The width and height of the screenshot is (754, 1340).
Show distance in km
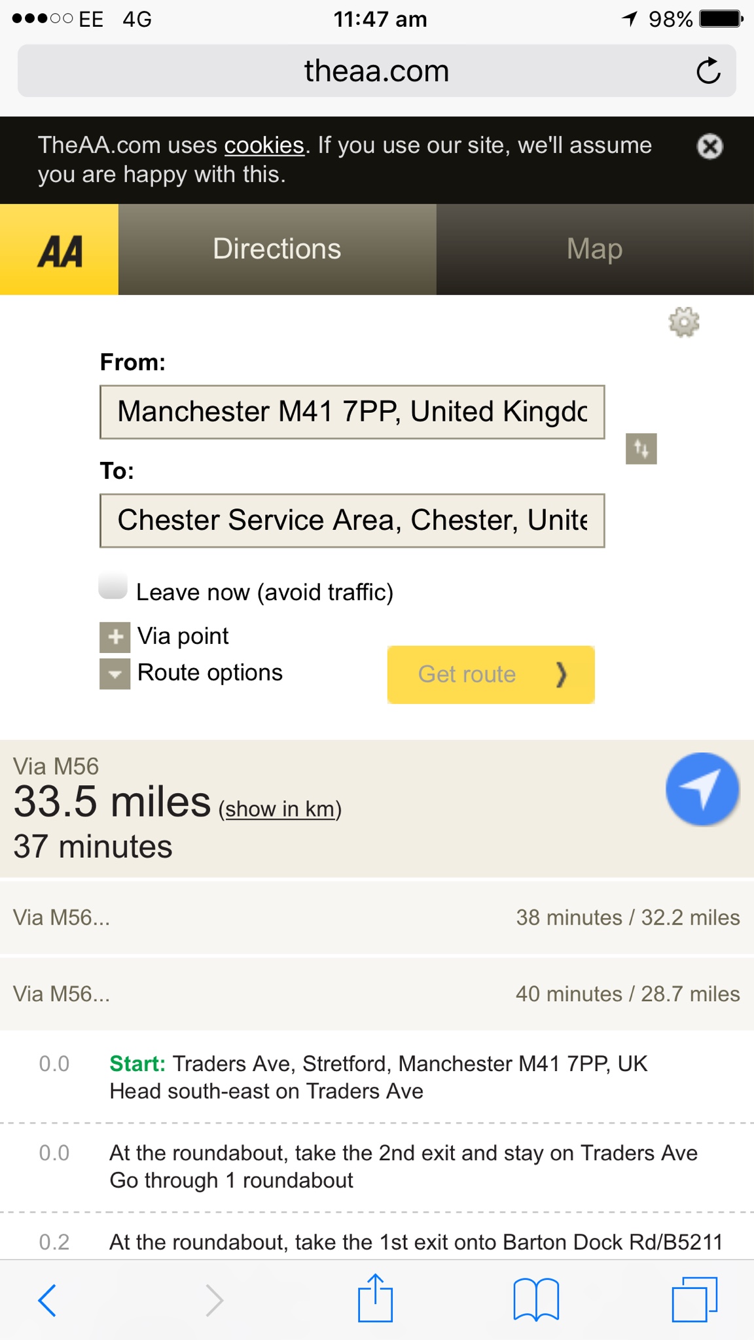(x=280, y=809)
